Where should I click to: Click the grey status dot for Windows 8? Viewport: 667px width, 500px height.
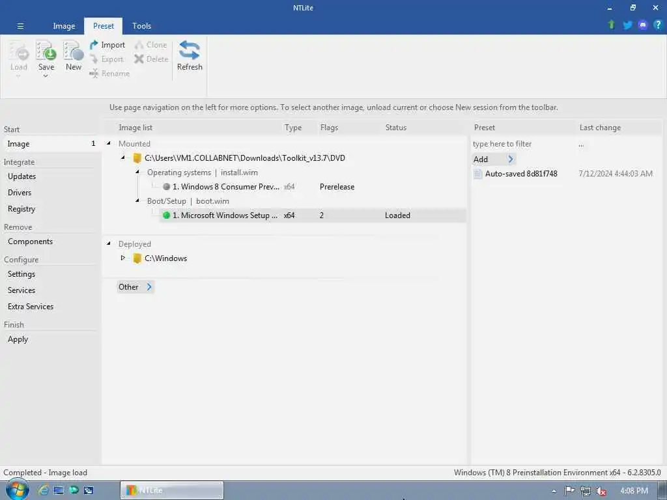coord(166,187)
